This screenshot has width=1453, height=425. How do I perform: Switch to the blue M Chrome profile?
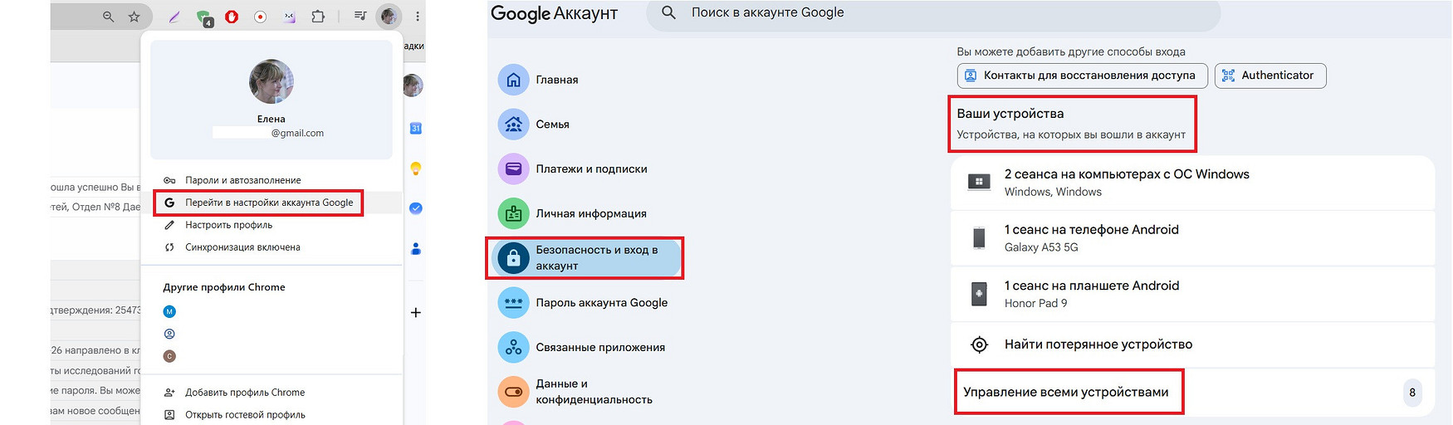click(x=169, y=312)
